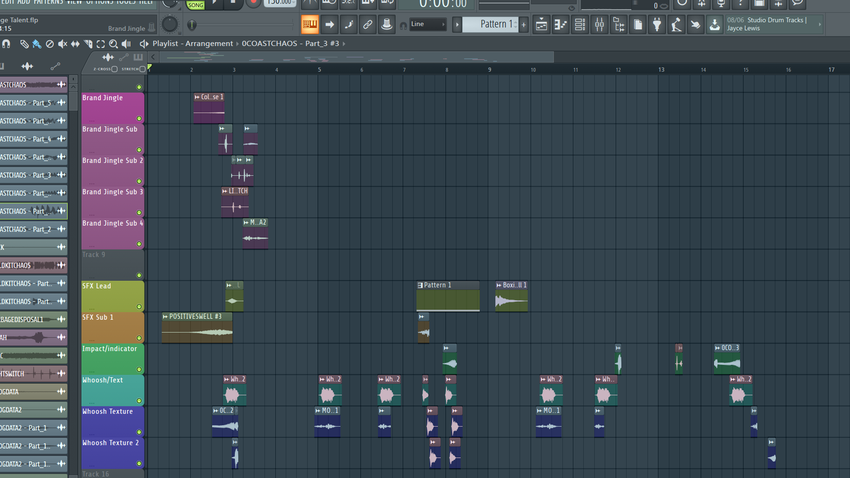Toggle main snap magnet beside Line box
Viewport: 850px width, 478px height.
pyautogui.click(x=403, y=25)
